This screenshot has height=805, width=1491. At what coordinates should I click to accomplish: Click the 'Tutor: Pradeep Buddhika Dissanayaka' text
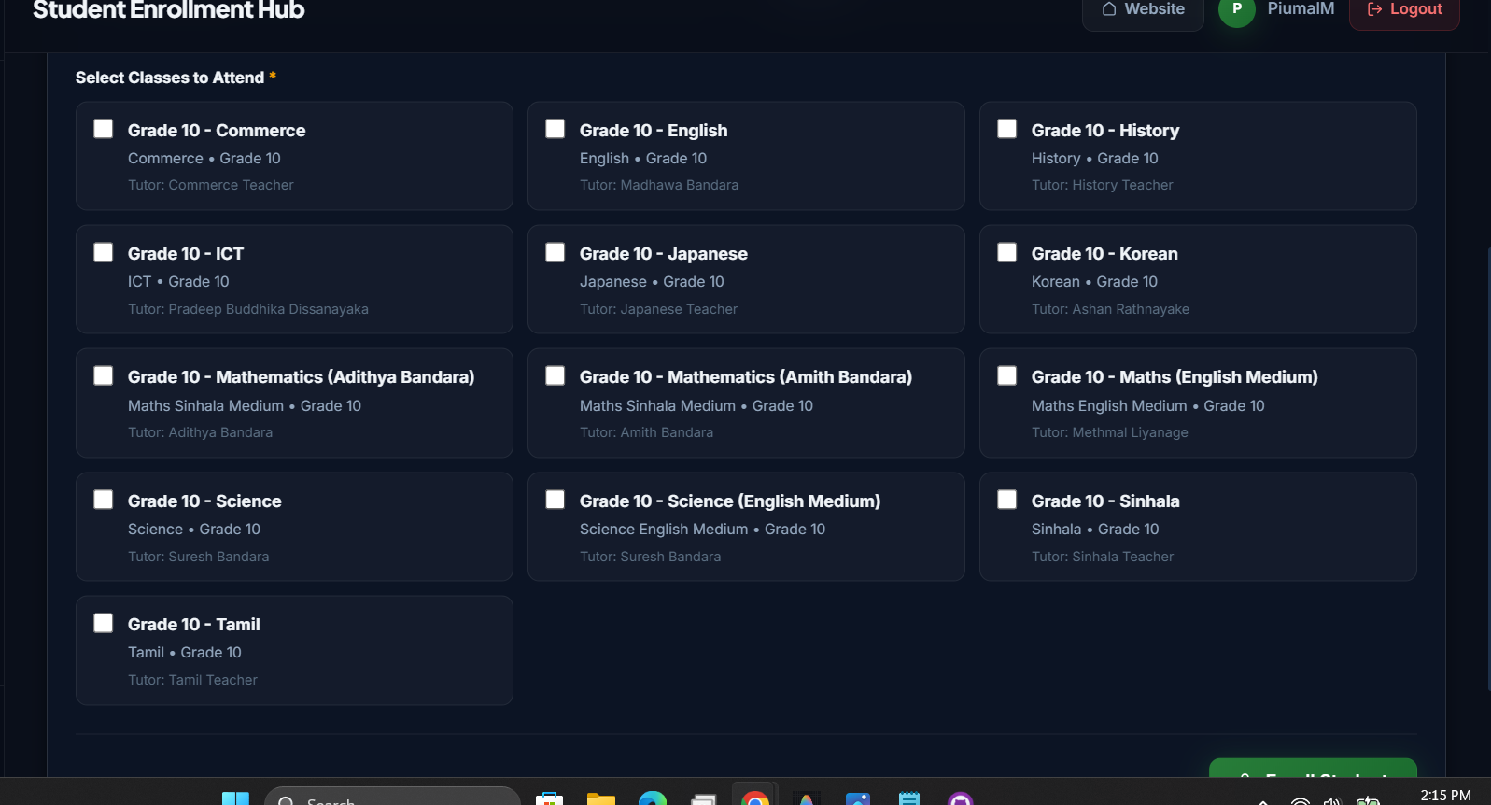click(248, 309)
